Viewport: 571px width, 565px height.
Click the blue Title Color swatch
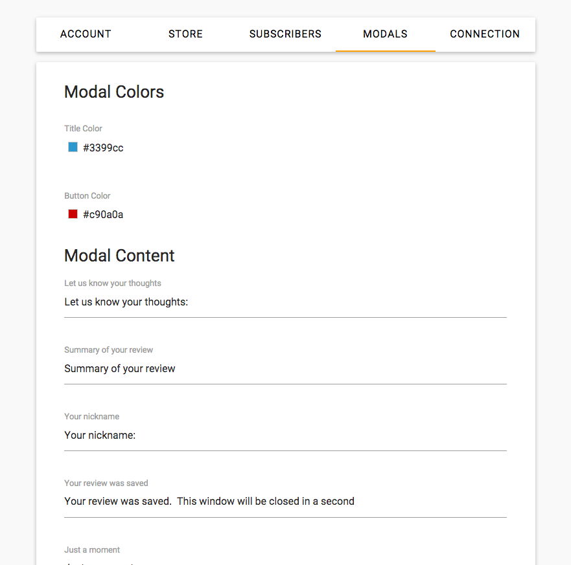pos(73,148)
